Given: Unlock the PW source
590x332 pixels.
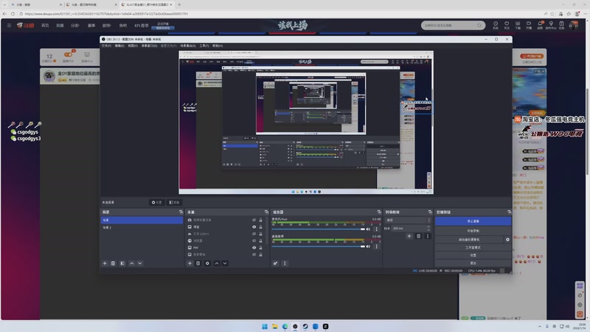Looking at the screenshot, I should [x=260, y=248].
